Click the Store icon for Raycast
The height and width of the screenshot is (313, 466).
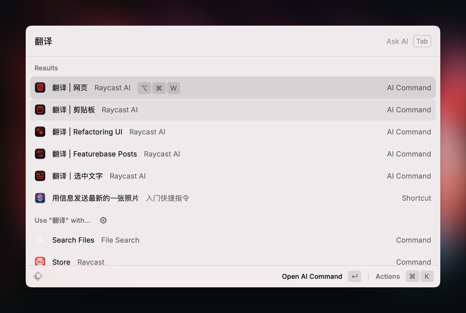(x=40, y=261)
